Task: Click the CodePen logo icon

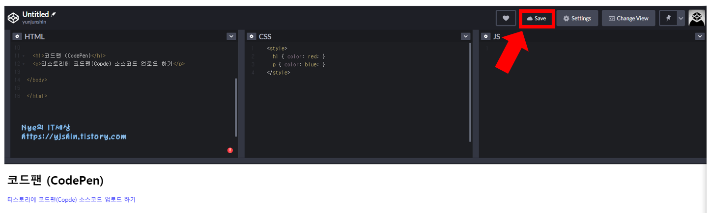Action: 13,18
